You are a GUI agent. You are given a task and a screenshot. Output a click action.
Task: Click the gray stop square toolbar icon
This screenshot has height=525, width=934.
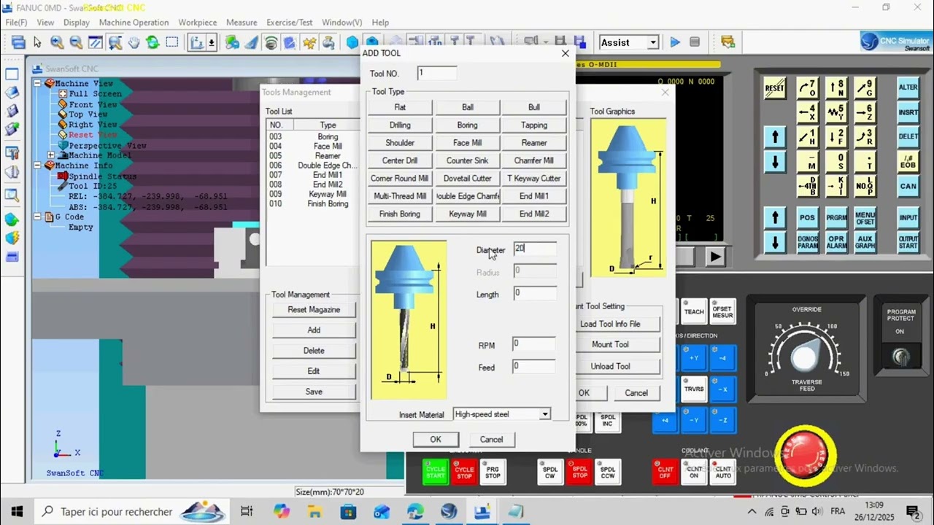click(695, 42)
